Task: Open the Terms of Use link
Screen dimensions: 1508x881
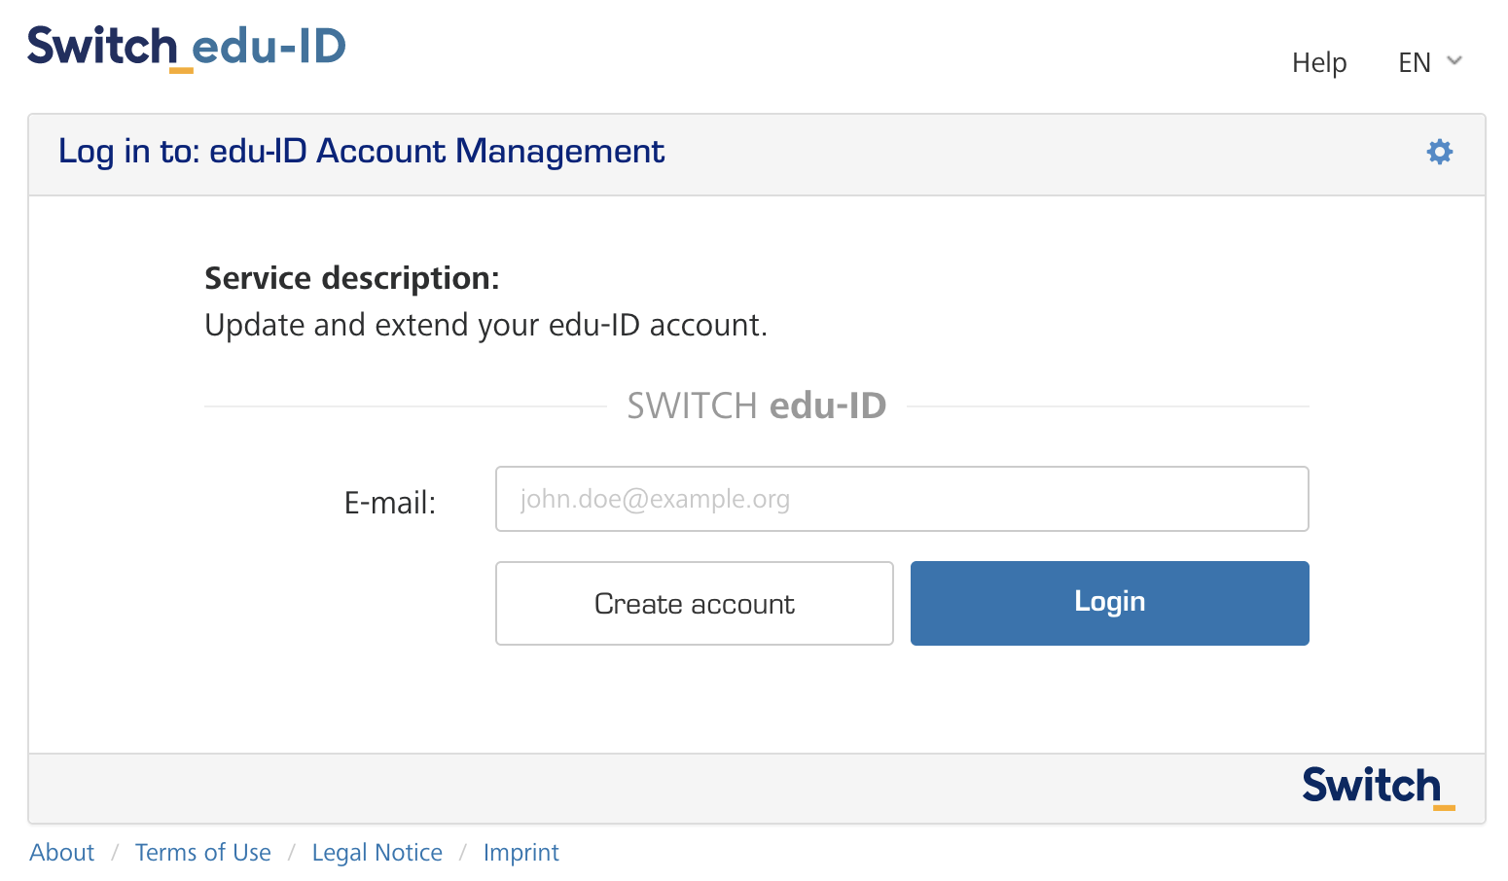Action: pos(202,853)
